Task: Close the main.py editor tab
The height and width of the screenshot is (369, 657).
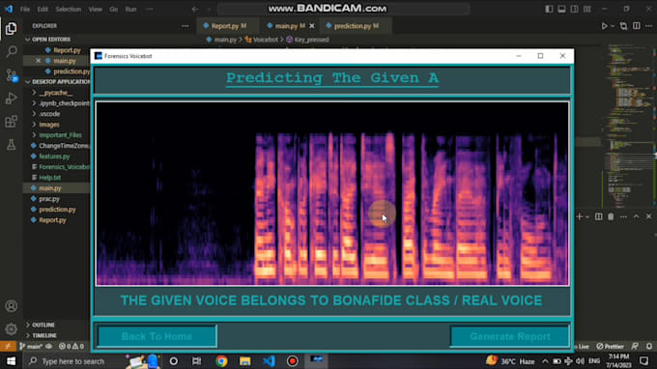Action: click(312, 26)
